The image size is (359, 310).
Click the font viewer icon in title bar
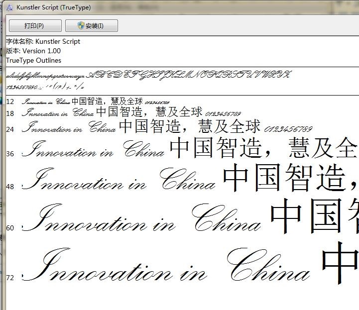click(9, 7)
